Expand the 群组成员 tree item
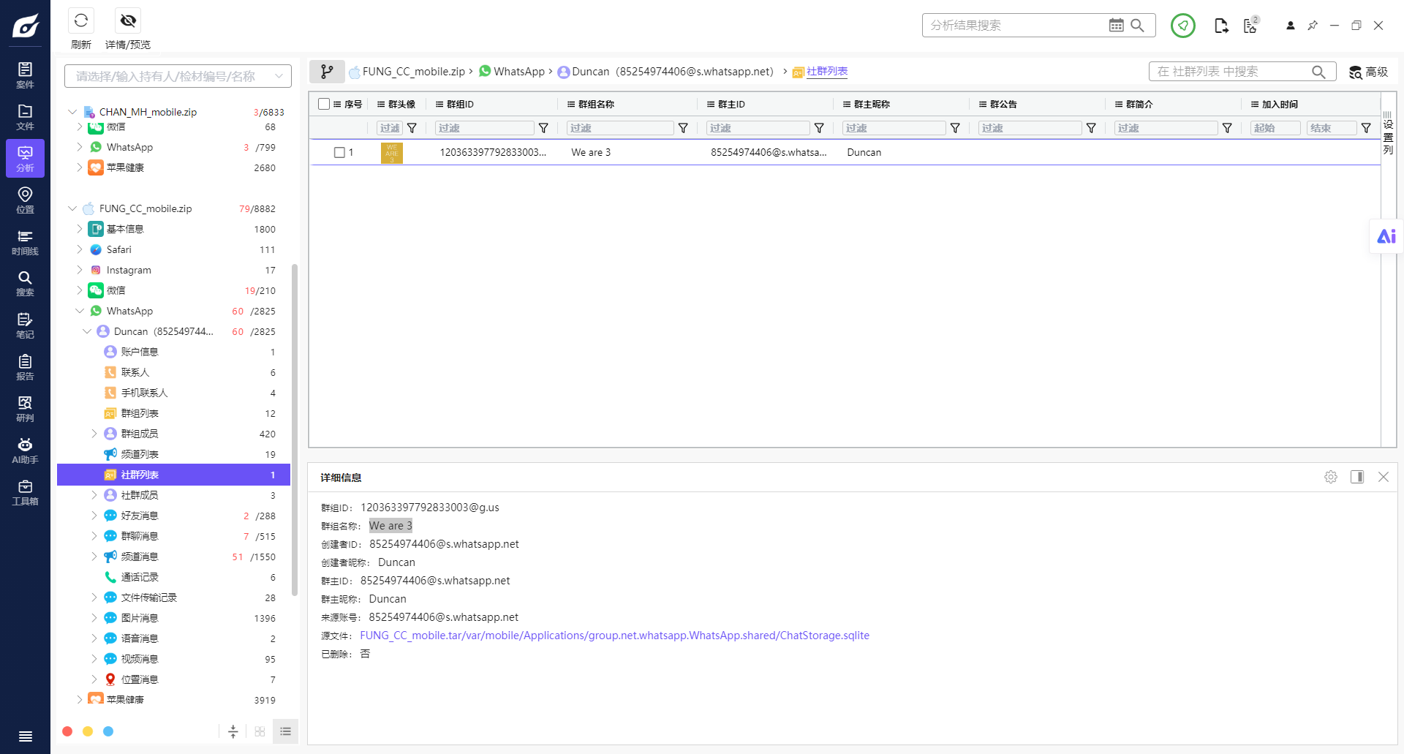This screenshot has width=1404, height=754. [x=94, y=434]
